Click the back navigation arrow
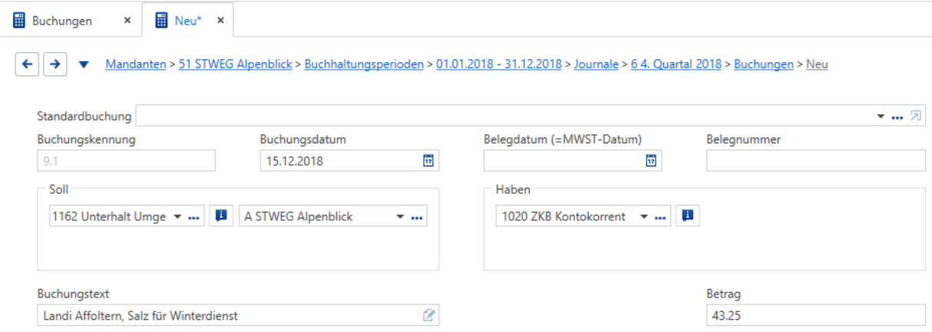 click(x=28, y=64)
